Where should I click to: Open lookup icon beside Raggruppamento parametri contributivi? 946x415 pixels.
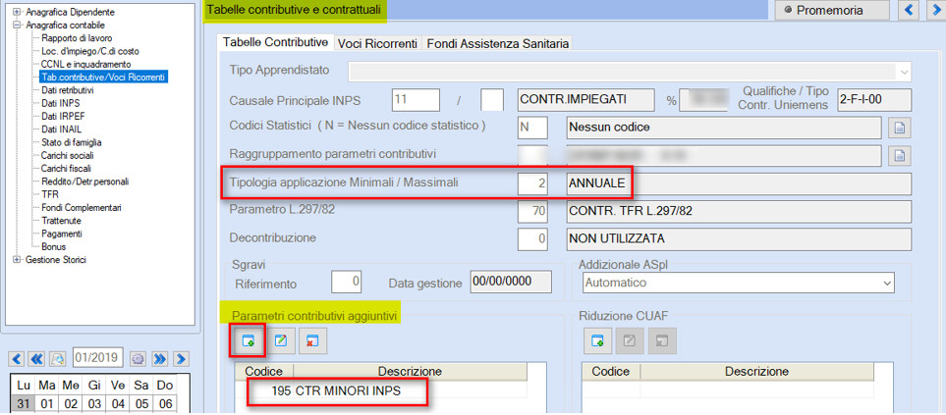tap(900, 155)
